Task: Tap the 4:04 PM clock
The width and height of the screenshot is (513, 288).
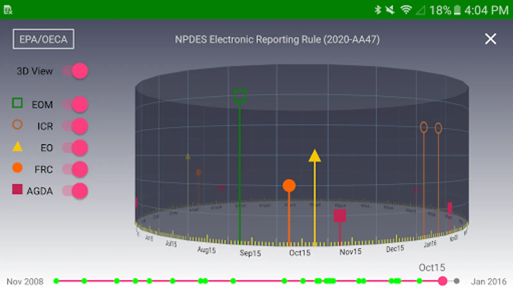Action: [486, 10]
